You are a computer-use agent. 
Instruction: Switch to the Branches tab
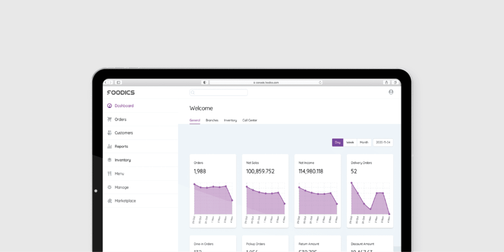(212, 120)
